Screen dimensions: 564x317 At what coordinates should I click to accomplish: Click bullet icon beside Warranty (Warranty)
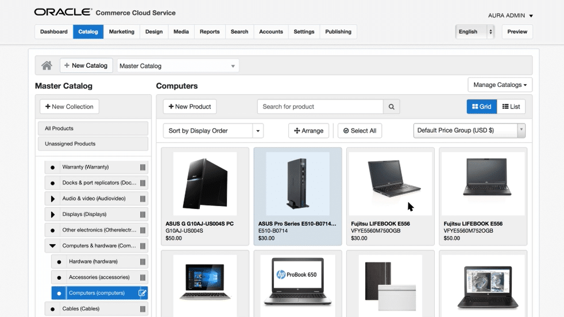52,167
